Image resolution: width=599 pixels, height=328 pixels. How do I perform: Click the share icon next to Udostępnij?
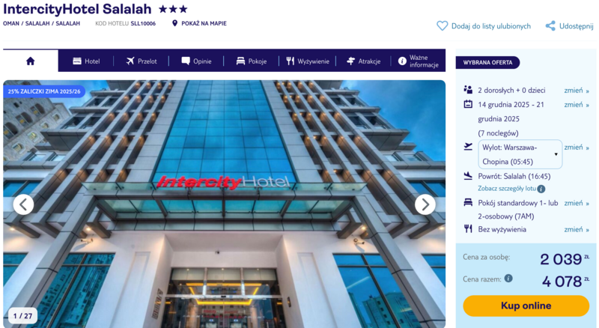coord(550,26)
